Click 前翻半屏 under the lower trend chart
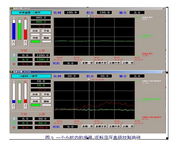 click(x=101, y=126)
